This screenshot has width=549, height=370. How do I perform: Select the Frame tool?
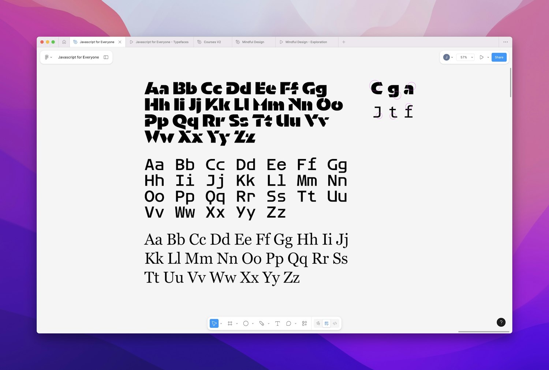coord(230,323)
